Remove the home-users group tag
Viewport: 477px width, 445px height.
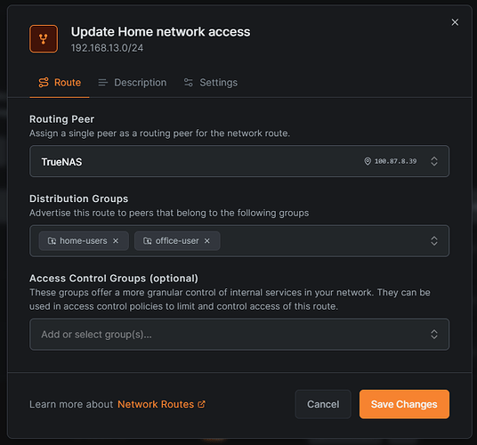point(116,241)
